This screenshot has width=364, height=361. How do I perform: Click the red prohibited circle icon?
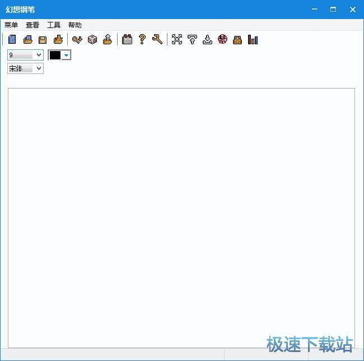point(222,39)
